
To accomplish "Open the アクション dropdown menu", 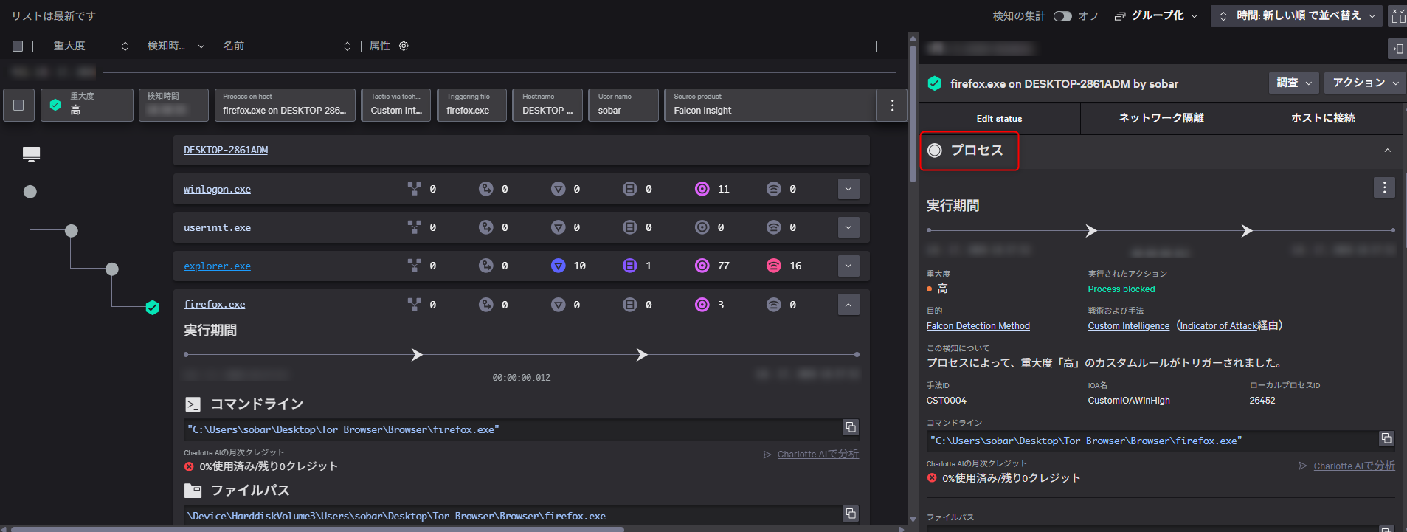I will coord(1365,83).
